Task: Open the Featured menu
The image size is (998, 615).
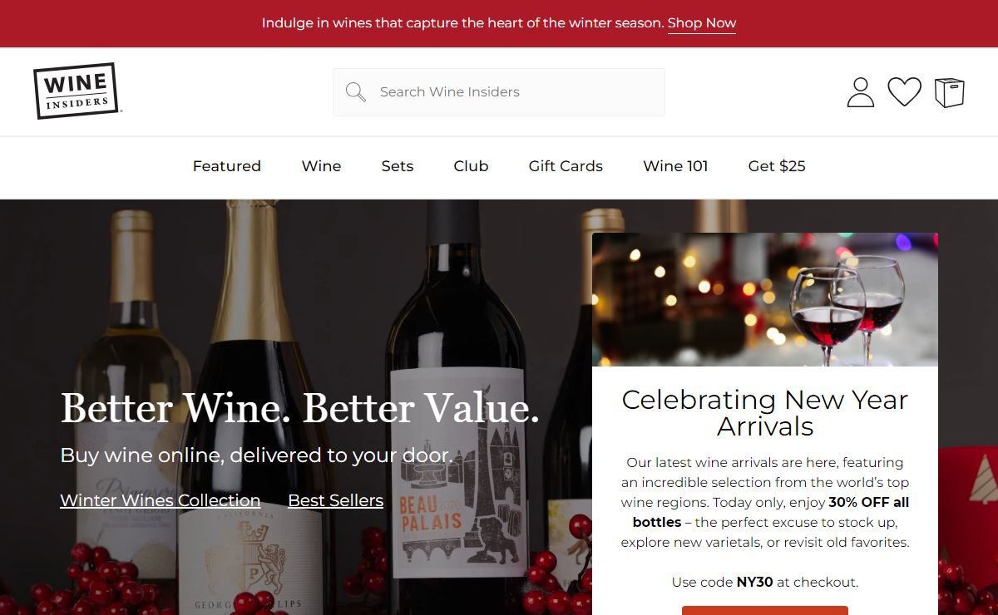Action: (227, 166)
